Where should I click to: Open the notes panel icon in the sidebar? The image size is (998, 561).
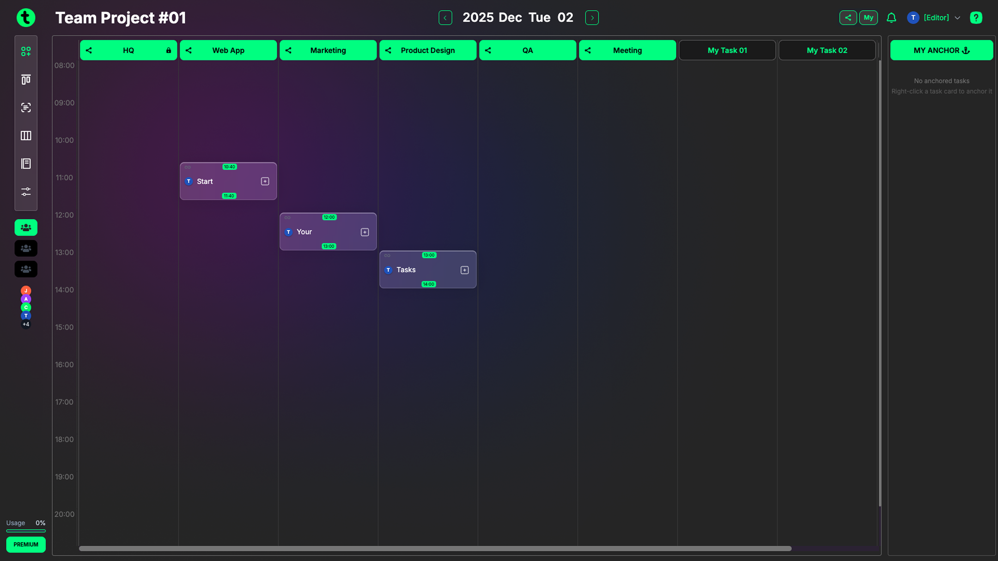point(26,163)
